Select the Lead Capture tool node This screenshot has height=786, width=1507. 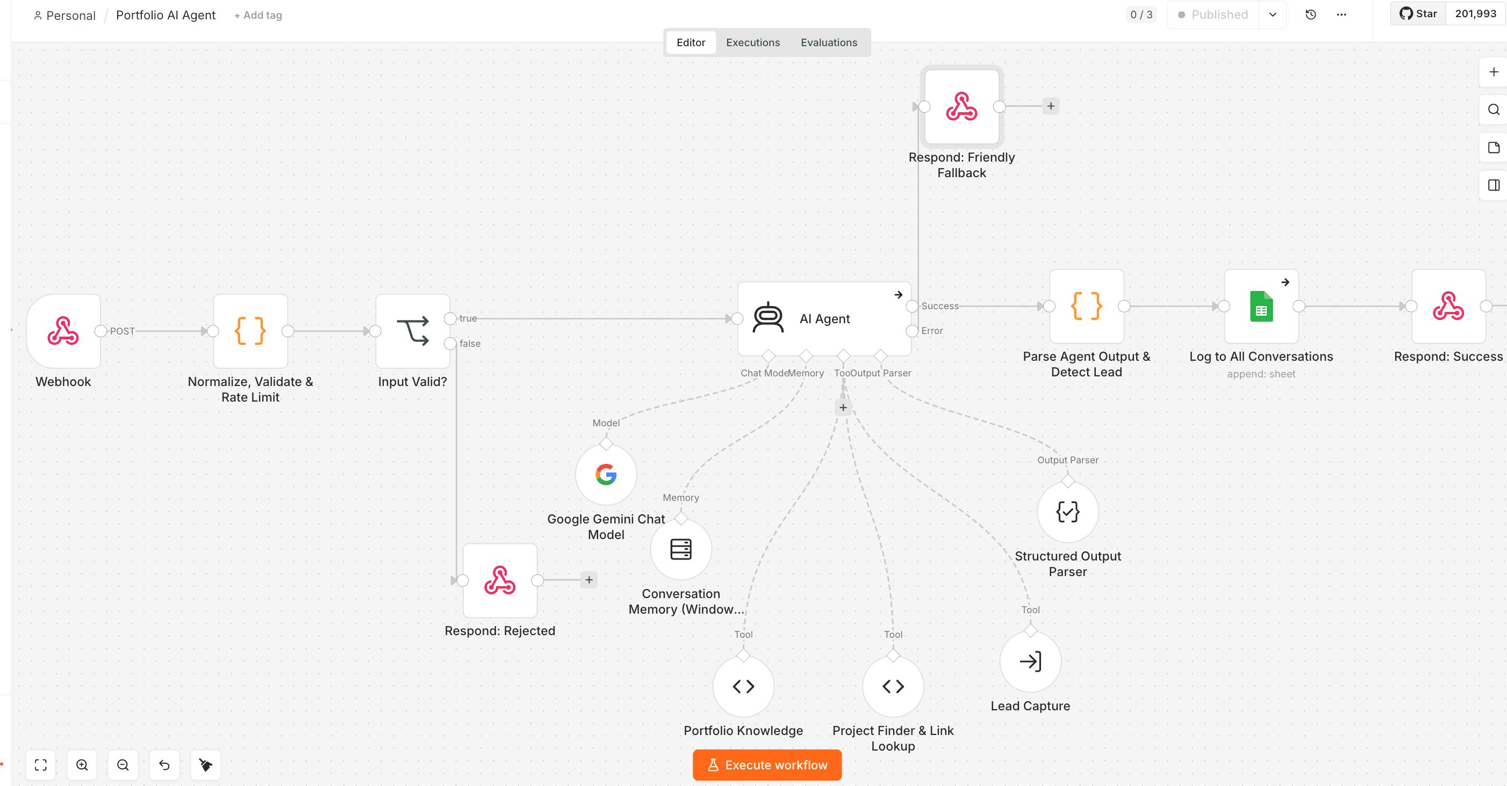coord(1030,661)
